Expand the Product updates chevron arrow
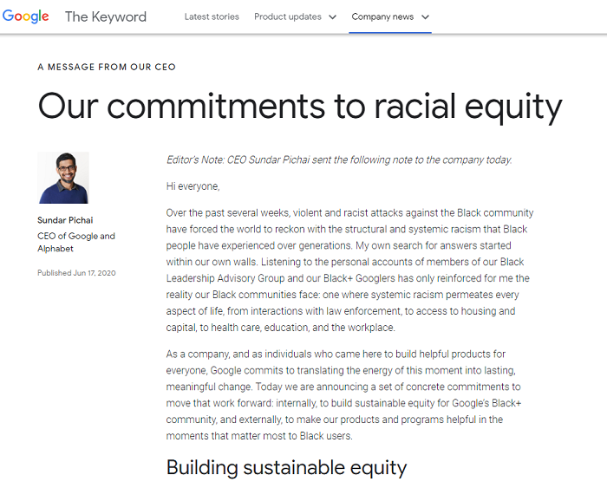 pos(333,17)
